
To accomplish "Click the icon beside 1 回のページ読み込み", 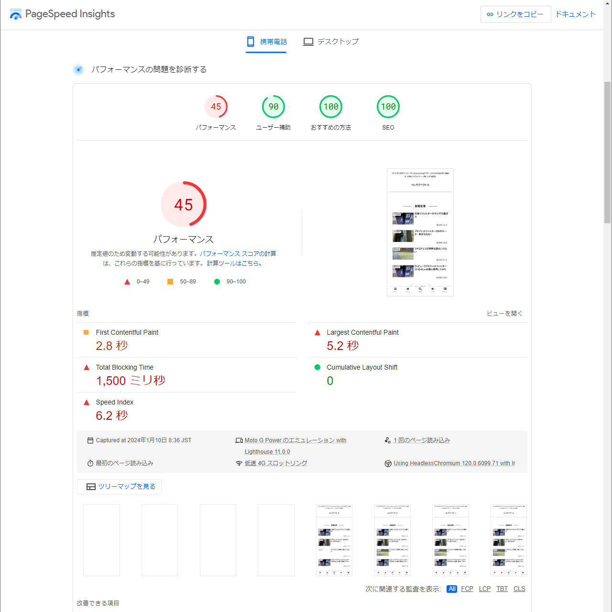I will 388,440.
